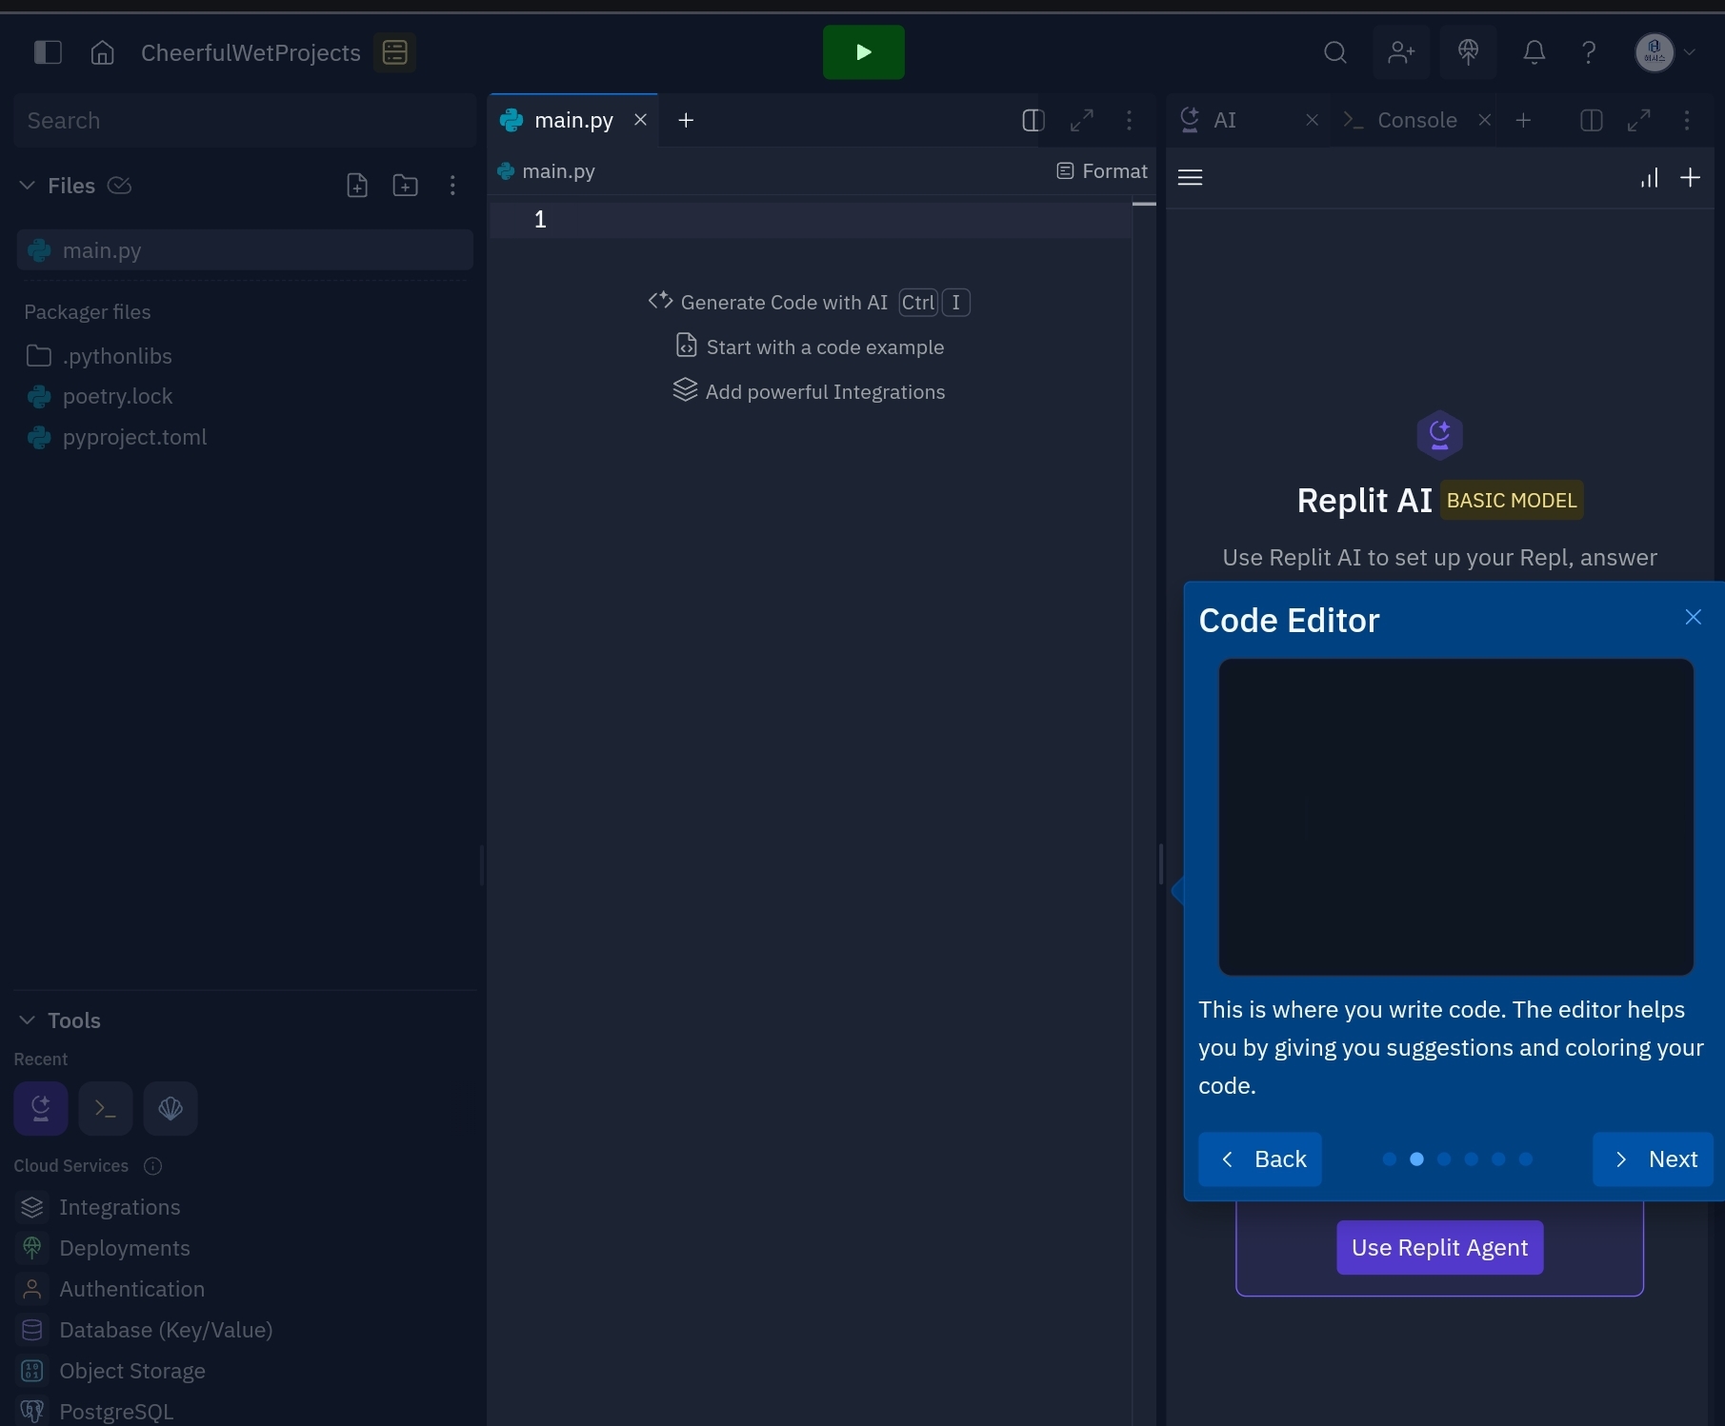The width and height of the screenshot is (1725, 1426).
Task: Close the AI tab
Action: coord(1312,120)
